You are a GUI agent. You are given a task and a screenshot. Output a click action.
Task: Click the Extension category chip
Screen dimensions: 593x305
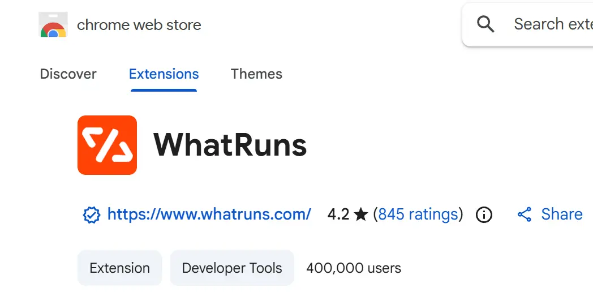click(x=119, y=268)
